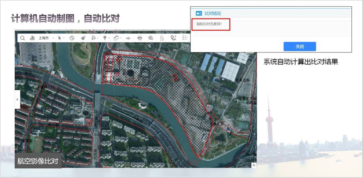This screenshot has width=363, height=178.
Task: Print the map with printer icon
Action: (140, 38)
